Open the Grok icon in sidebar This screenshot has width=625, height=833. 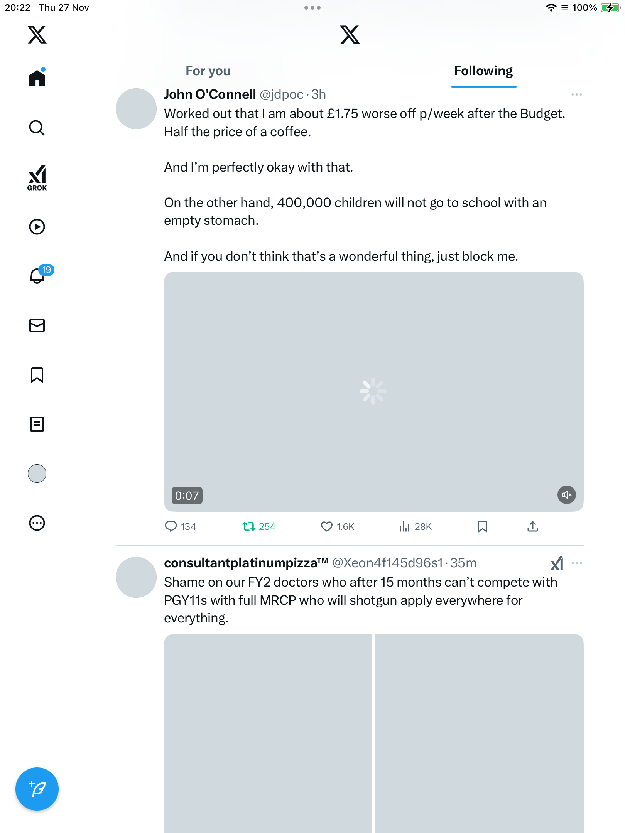tap(37, 178)
